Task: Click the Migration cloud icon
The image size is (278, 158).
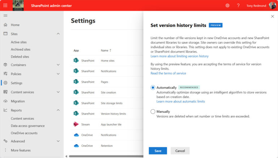Action: point(5,101)
